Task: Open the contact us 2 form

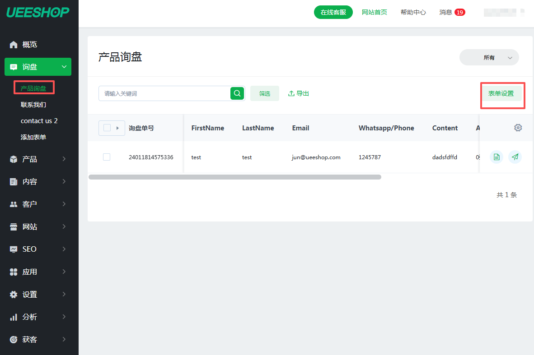Action: point(39,121)
